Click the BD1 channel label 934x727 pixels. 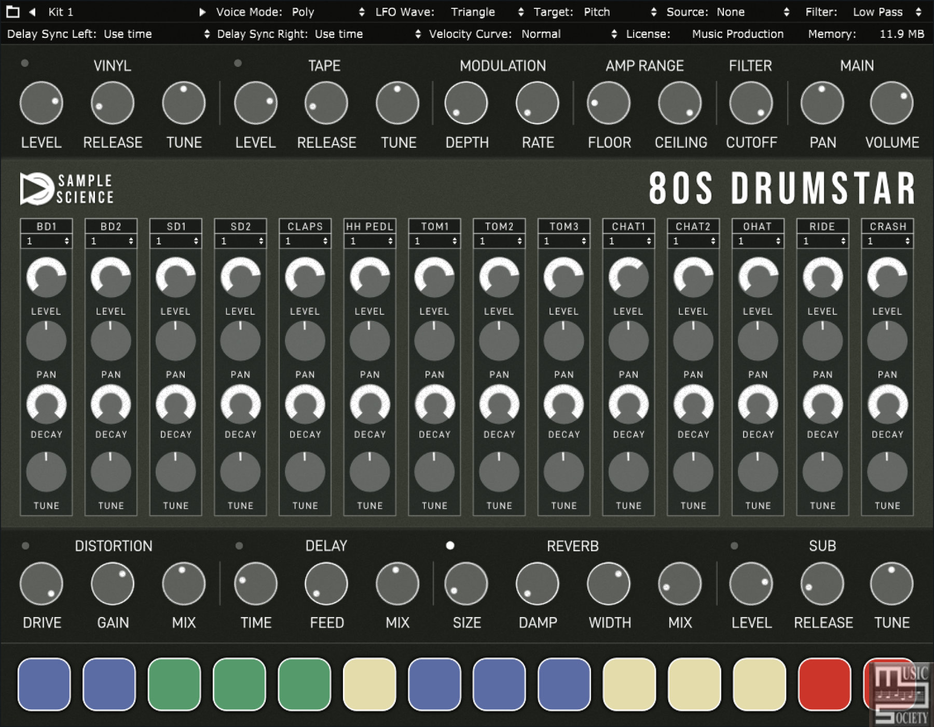(x=46, y=226)
